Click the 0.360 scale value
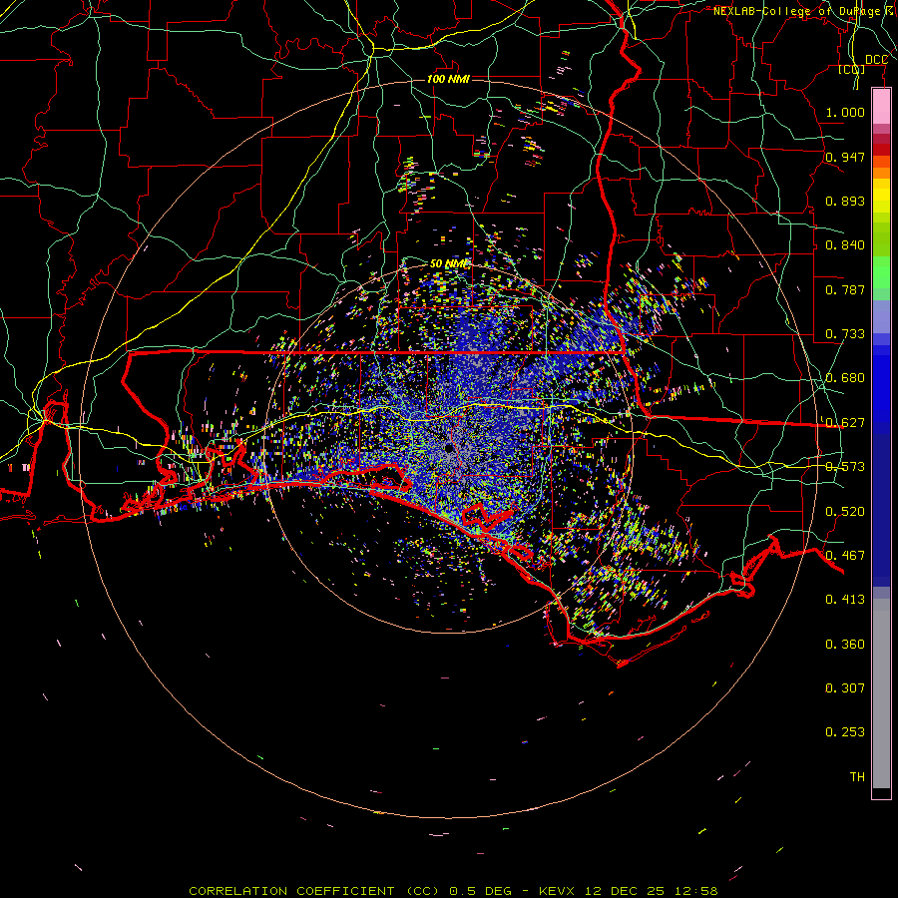The width and height of the screenshot is (898, 898). tap(845, 644)
